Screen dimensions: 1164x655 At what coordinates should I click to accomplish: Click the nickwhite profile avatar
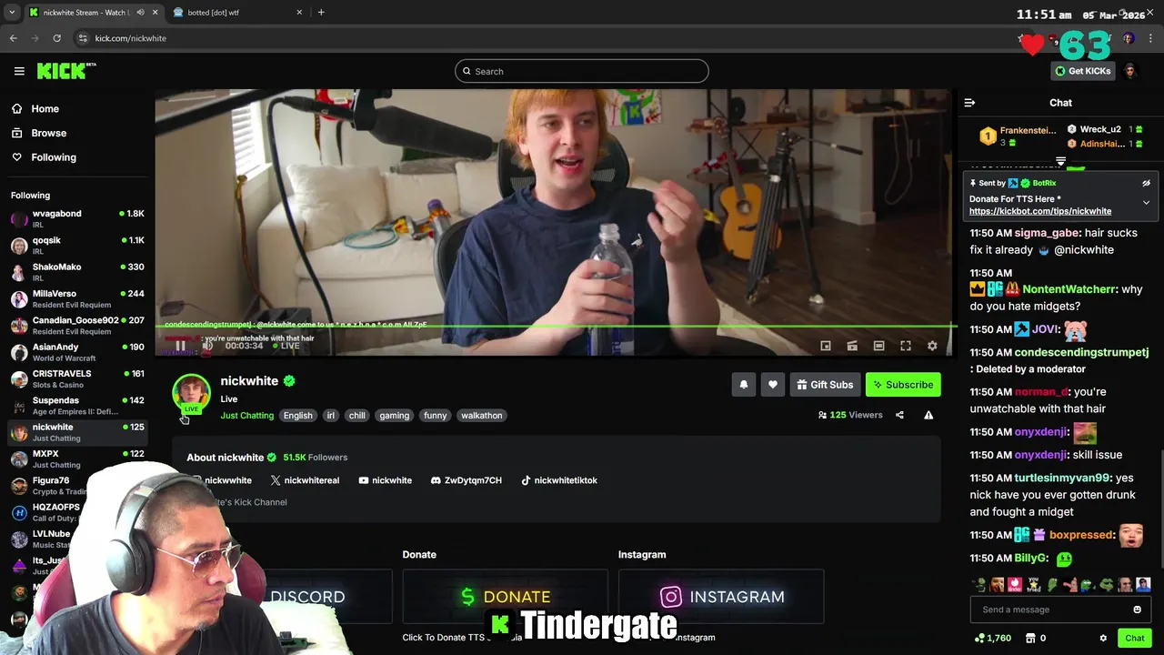[x=191, y=393]
